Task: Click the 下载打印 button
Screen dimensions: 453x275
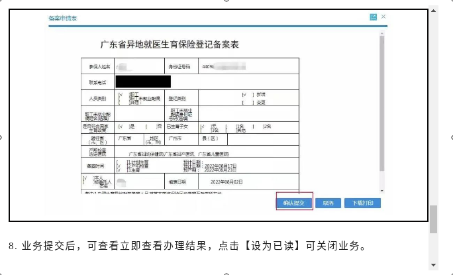Action: point(362,203)
